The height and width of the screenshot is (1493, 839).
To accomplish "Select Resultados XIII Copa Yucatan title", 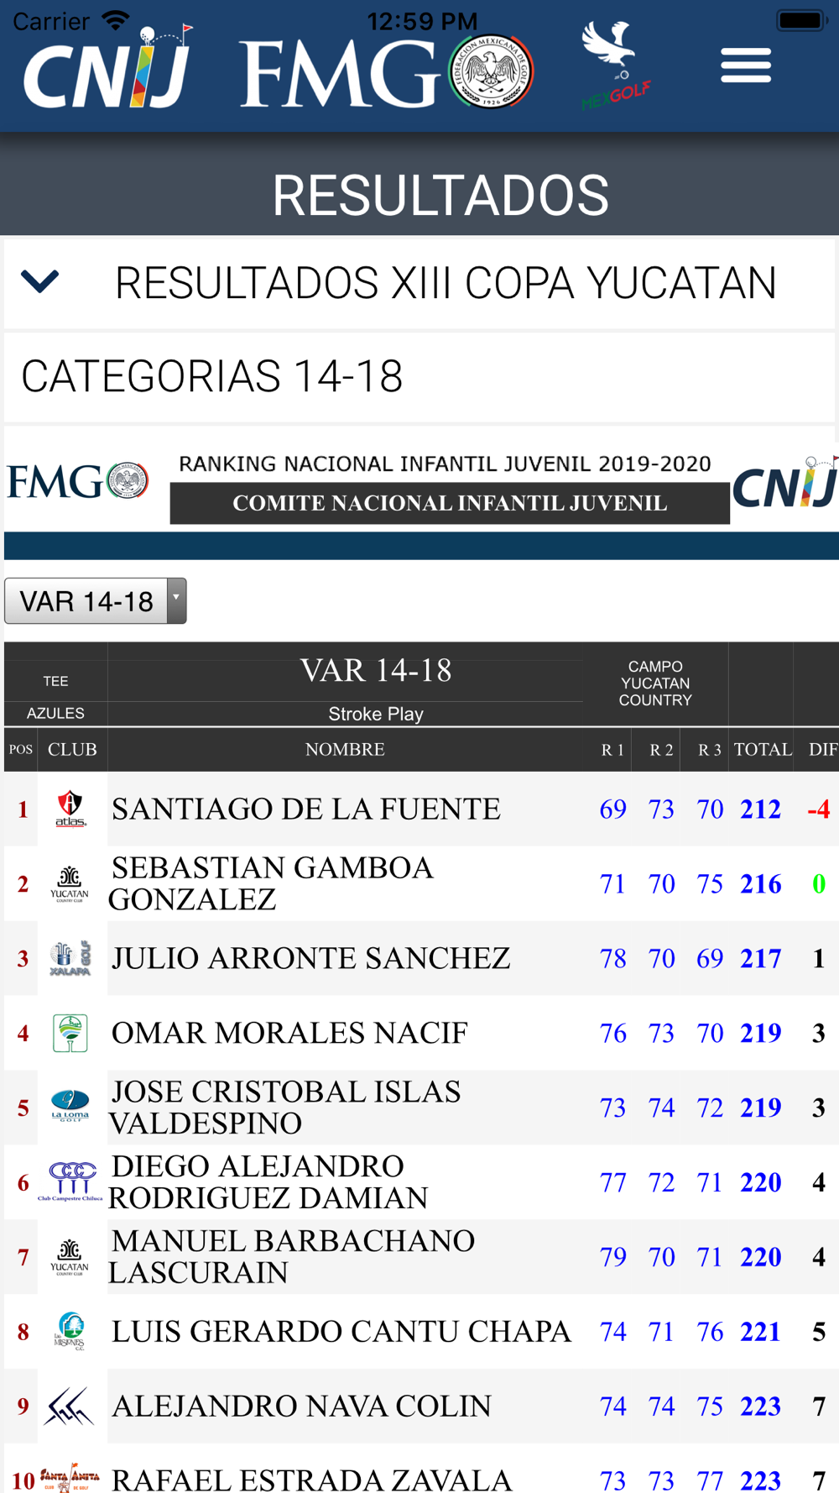I will click(446, 282).
